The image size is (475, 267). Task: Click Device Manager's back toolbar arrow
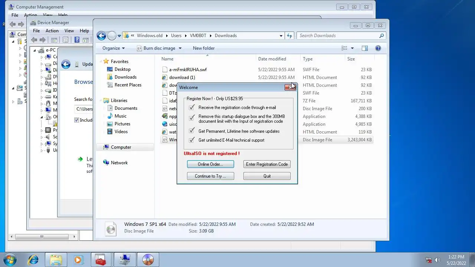tap(34, 40)
